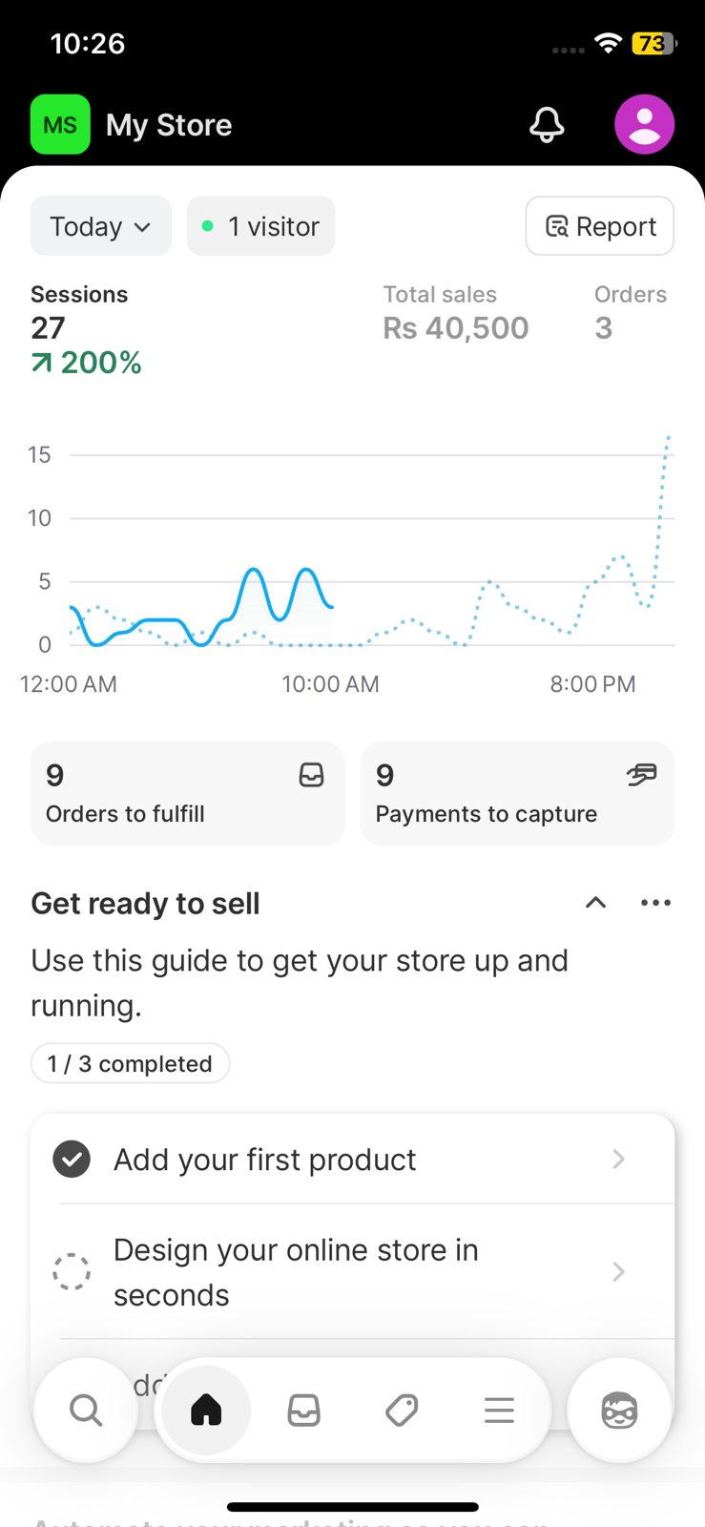The image size is (705, 1527).
Task: Open the Today date range dropdown
Action: pyautogui.click(x=100, y=226)
